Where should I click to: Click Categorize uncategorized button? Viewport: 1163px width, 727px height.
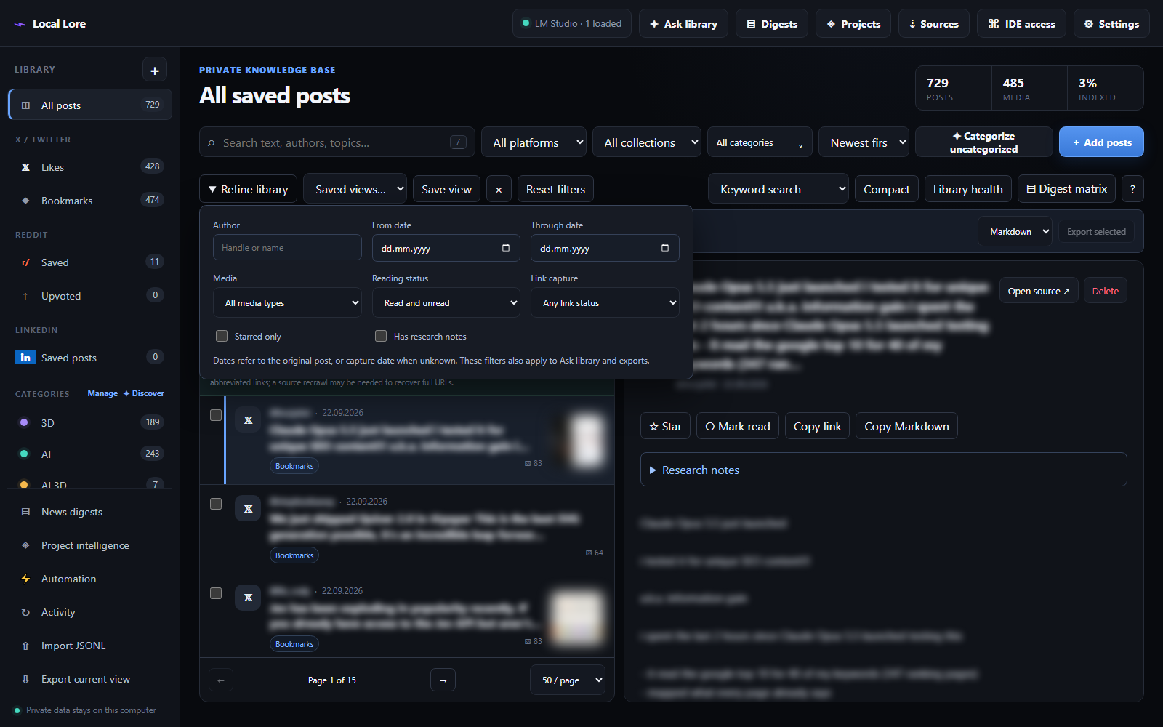point(983,142)
